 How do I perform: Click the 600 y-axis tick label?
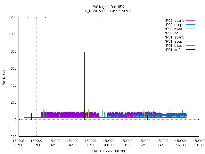pos(14,68)
